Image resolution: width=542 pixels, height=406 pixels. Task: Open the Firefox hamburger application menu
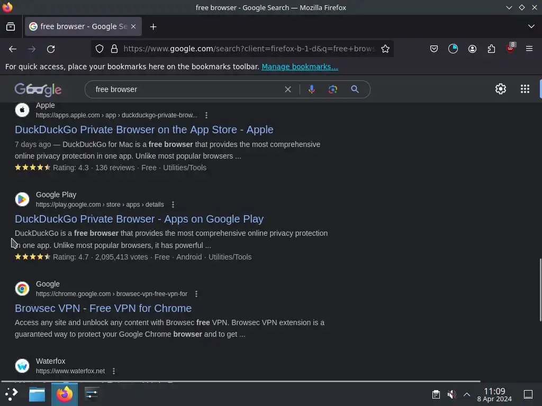529,49
